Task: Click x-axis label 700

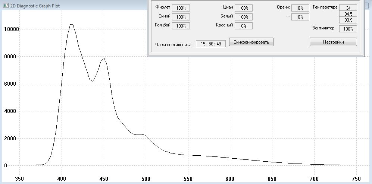Action: pos(314,178)
